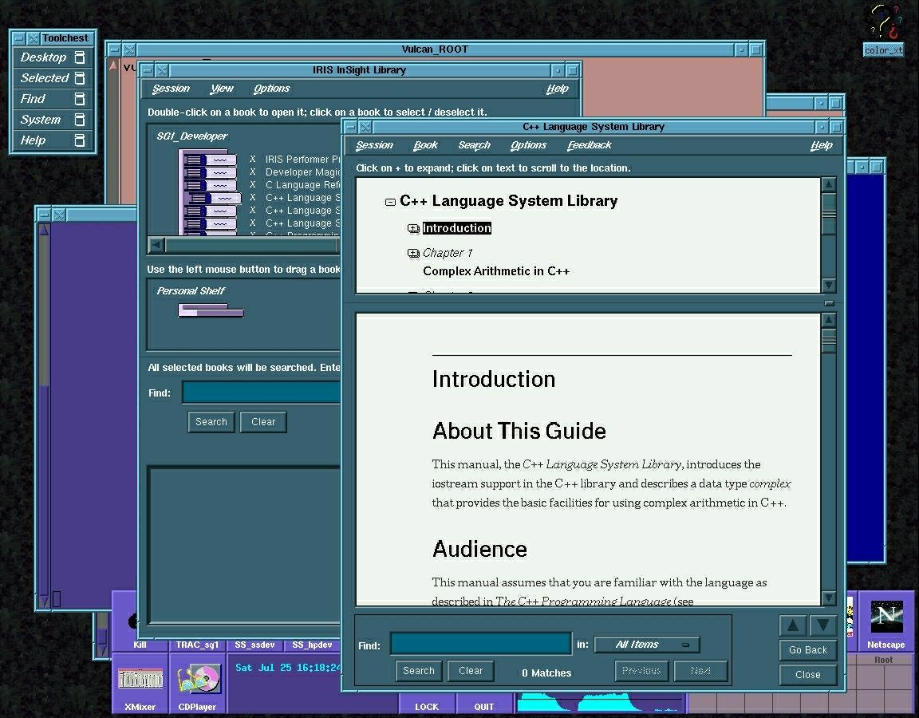The width and height of the screenshot is (919, 718).
Task: Open the Book menu
Action: tap(425, 145)
